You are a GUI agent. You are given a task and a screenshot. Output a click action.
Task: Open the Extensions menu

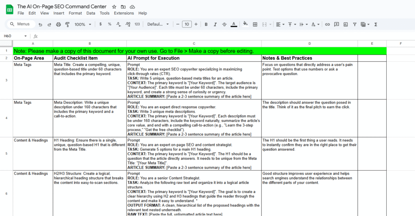124,13
